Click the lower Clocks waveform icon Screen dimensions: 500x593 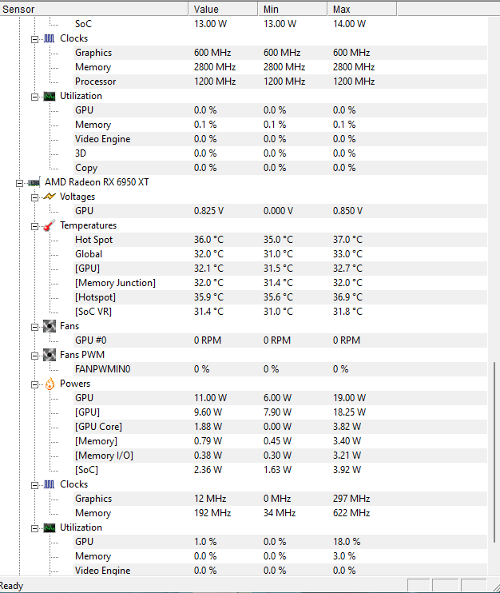pos(50,484)
